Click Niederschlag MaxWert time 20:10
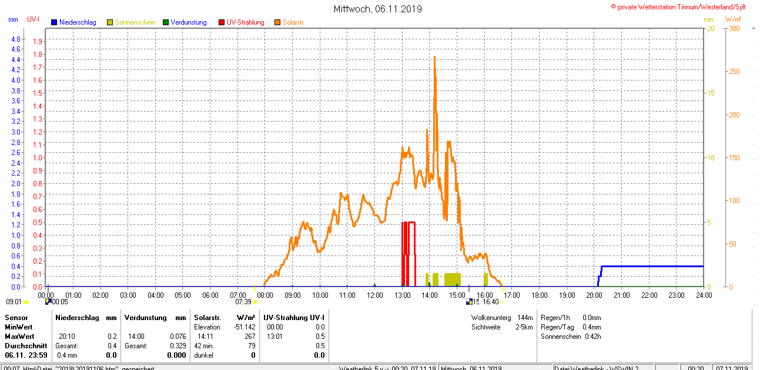This screenshot has height=370, width=770. (x=66, y=337)
